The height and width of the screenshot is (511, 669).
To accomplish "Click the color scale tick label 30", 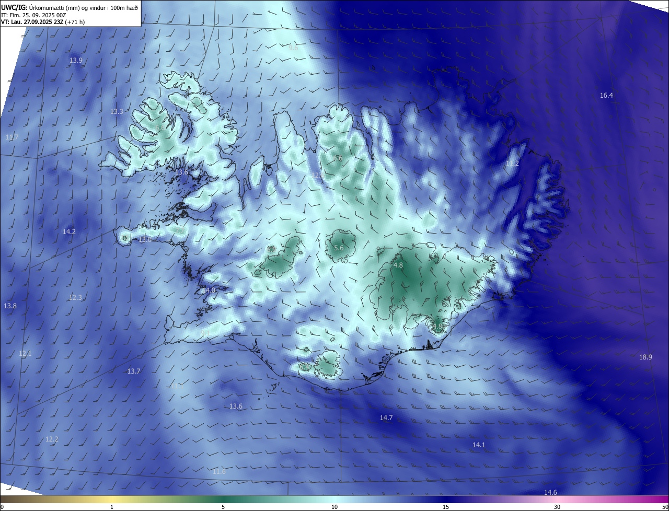I will point(557,507).
